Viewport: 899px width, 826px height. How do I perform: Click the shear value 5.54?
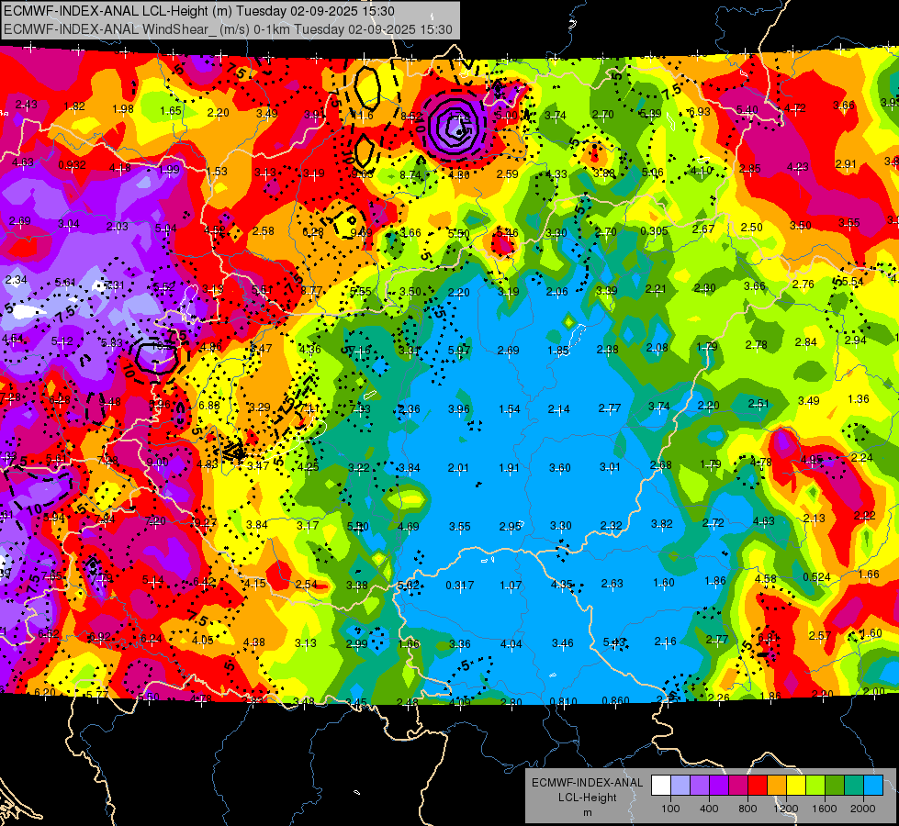tap(852, 282)
